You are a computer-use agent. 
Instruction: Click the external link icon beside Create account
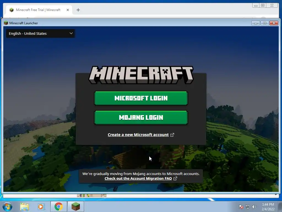pos(172,135)
